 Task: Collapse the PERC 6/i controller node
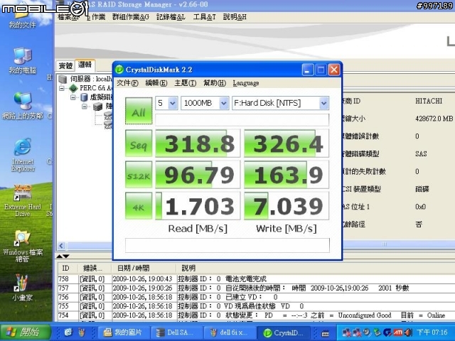(x=62, y=88)
